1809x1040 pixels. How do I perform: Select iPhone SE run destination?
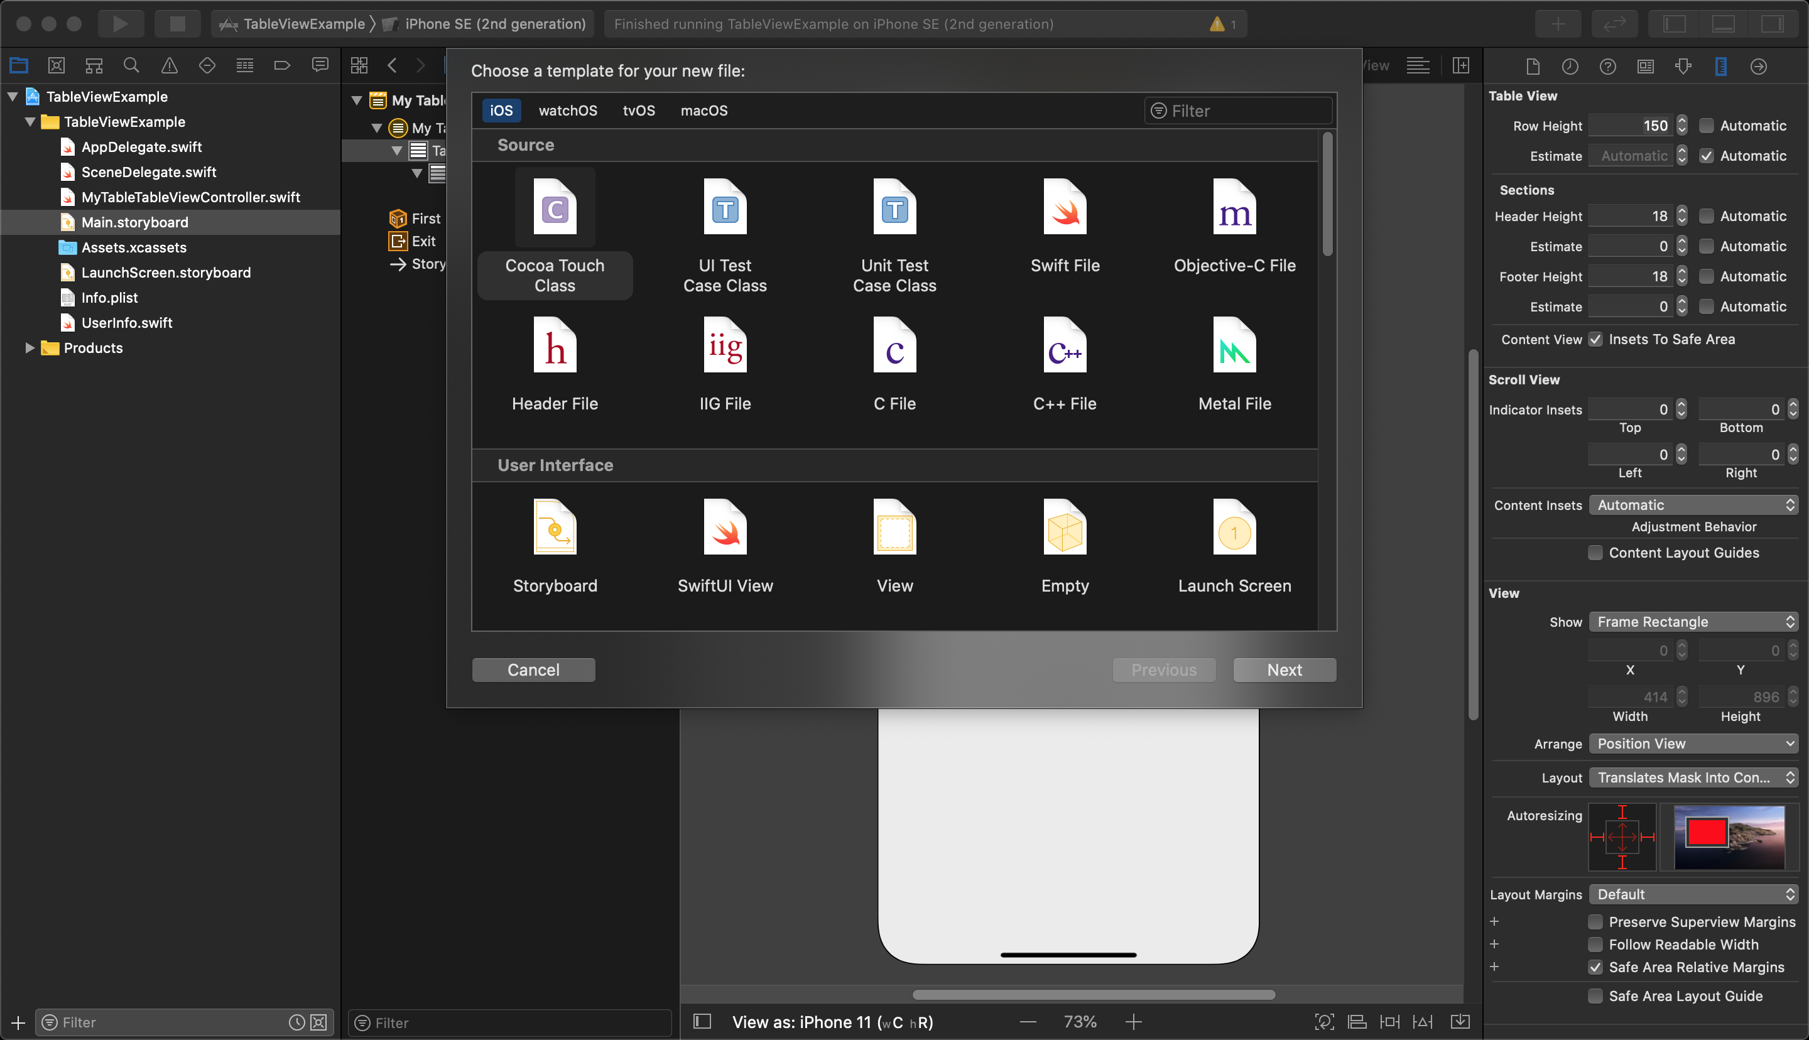click(485, 24)
